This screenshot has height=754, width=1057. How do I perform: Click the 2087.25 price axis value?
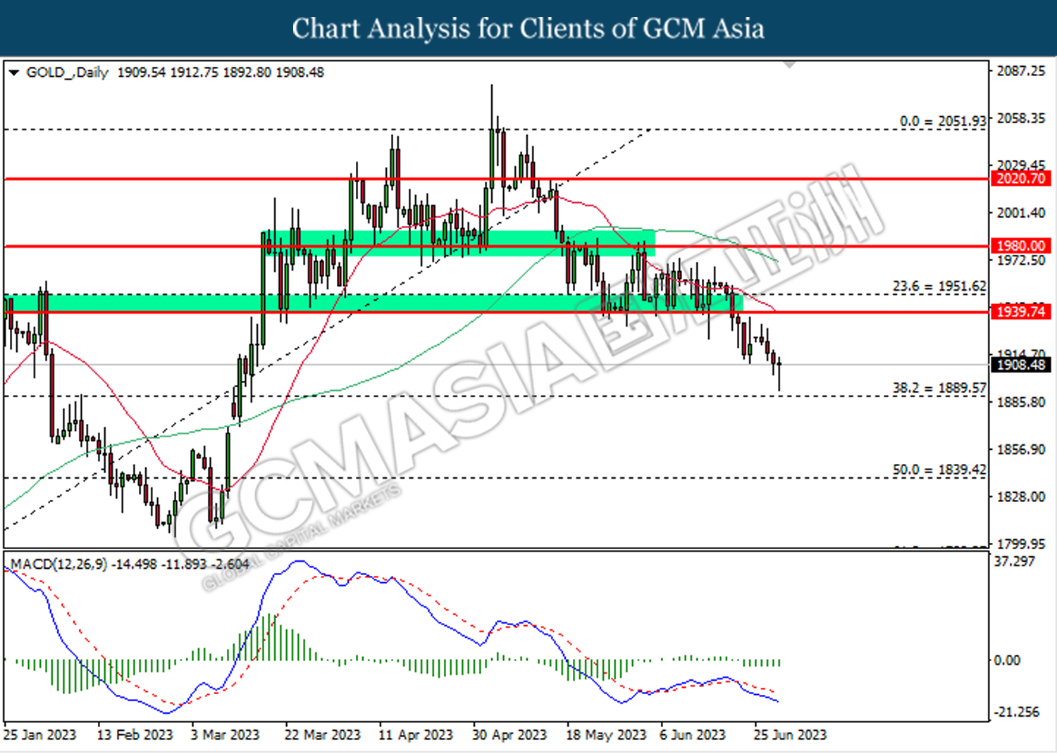[x=1021, y=70]
